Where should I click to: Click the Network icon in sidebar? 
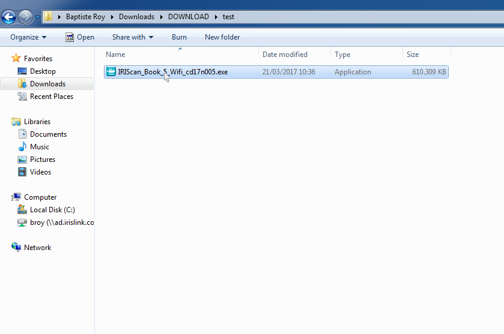tap(16, 247)
